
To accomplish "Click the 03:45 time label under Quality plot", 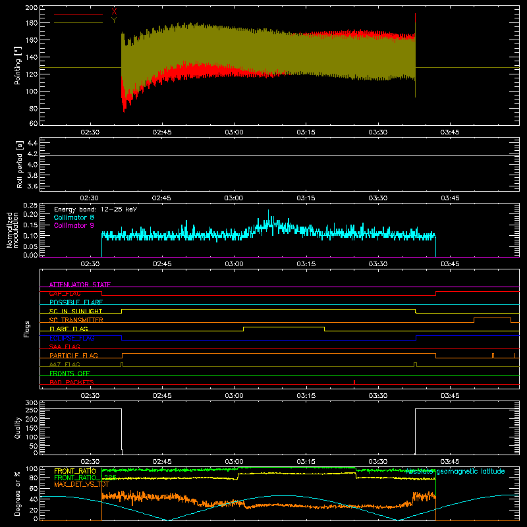I will pos(450,462).
